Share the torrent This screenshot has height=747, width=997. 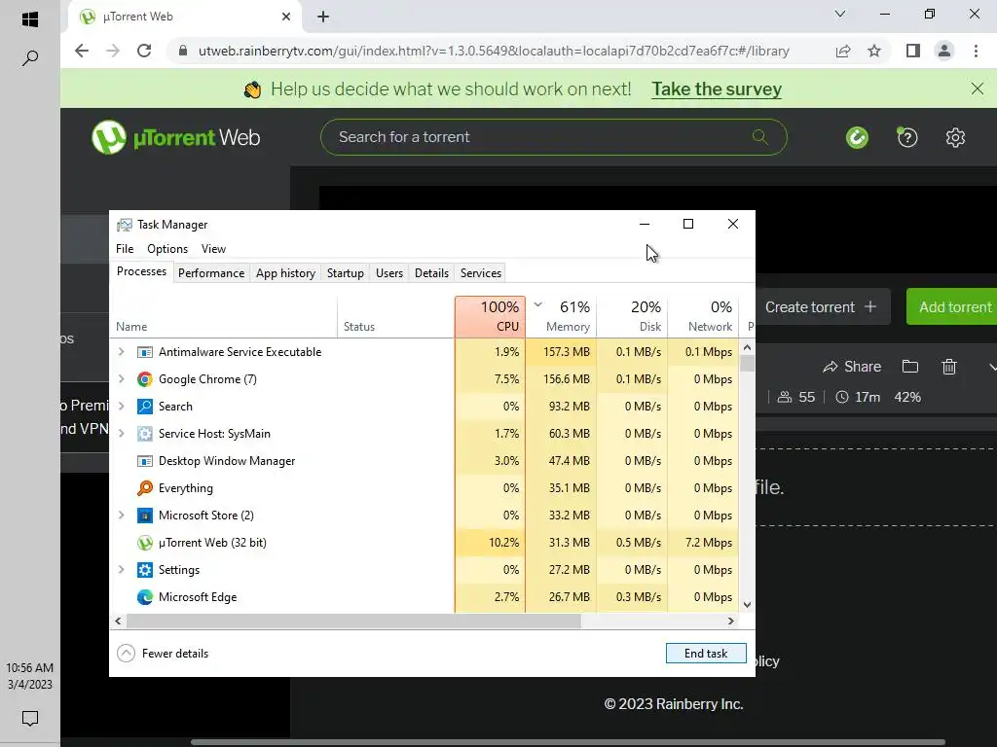pos(852,367)
